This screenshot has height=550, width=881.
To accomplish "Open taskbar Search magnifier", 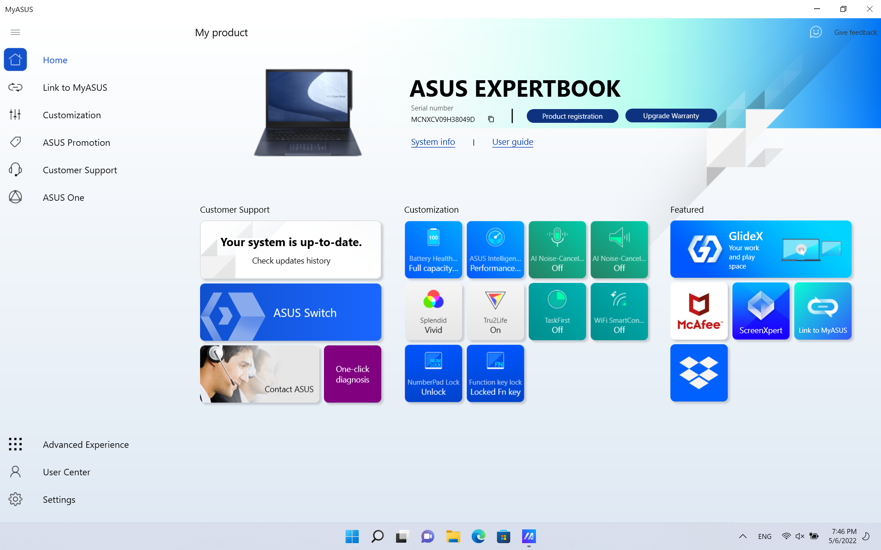I will pyautogui.click(x=377, y=536).
